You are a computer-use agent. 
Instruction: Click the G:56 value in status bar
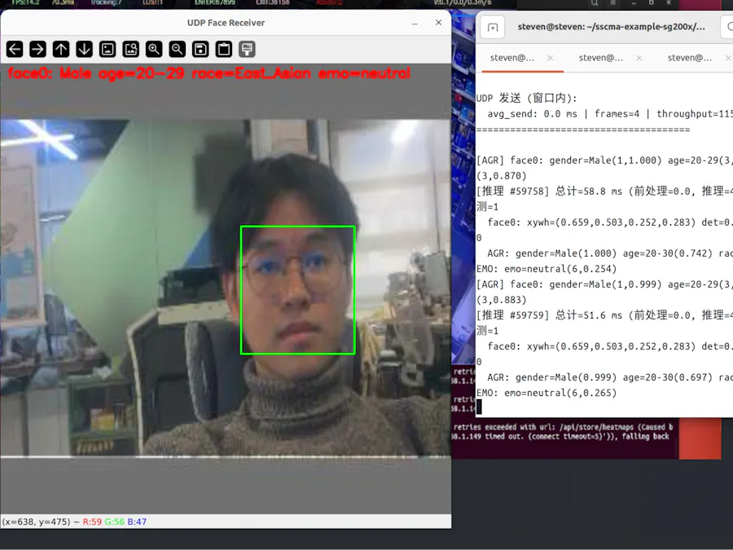[115, 521]
